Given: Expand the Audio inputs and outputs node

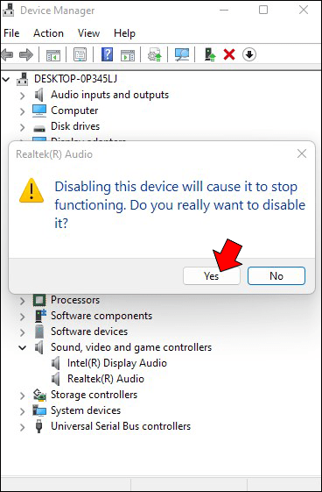Looking at the screenshot, I should (x=22, y=96).
